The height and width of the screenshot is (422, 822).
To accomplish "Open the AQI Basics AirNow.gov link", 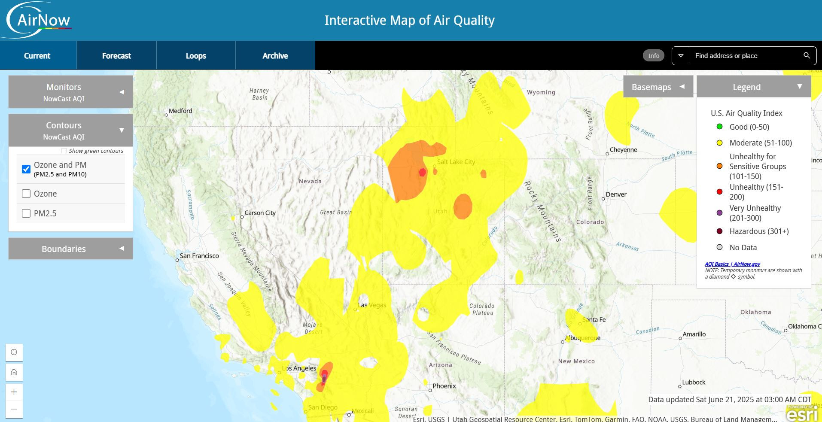I will pos(732,264).
